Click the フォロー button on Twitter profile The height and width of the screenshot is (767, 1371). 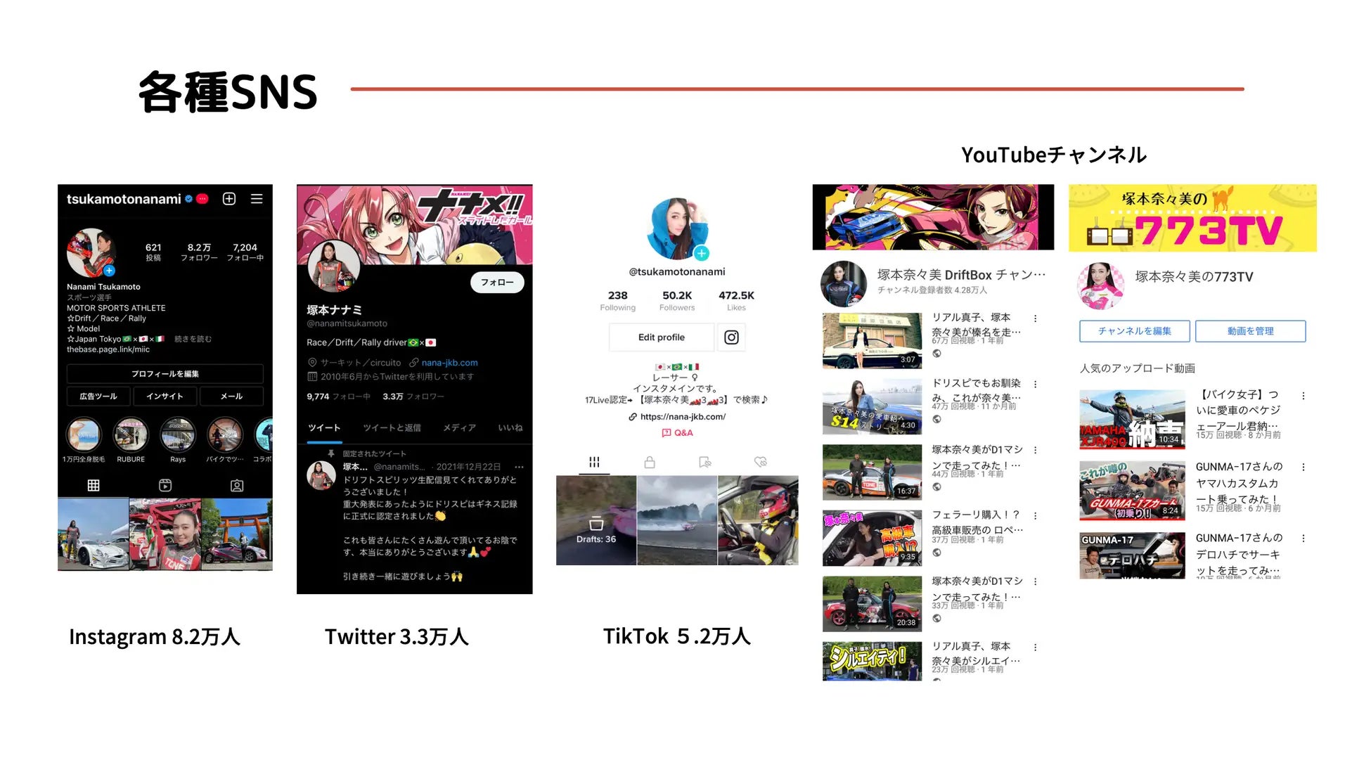(x=497, y=282)
